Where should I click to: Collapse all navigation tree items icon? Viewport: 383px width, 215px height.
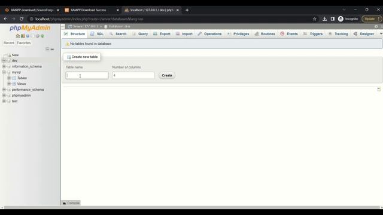tap(47, 49)
